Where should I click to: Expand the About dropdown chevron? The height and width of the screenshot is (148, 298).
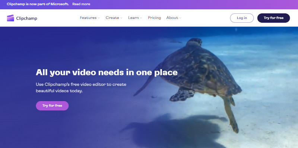[x=180, y=18]
